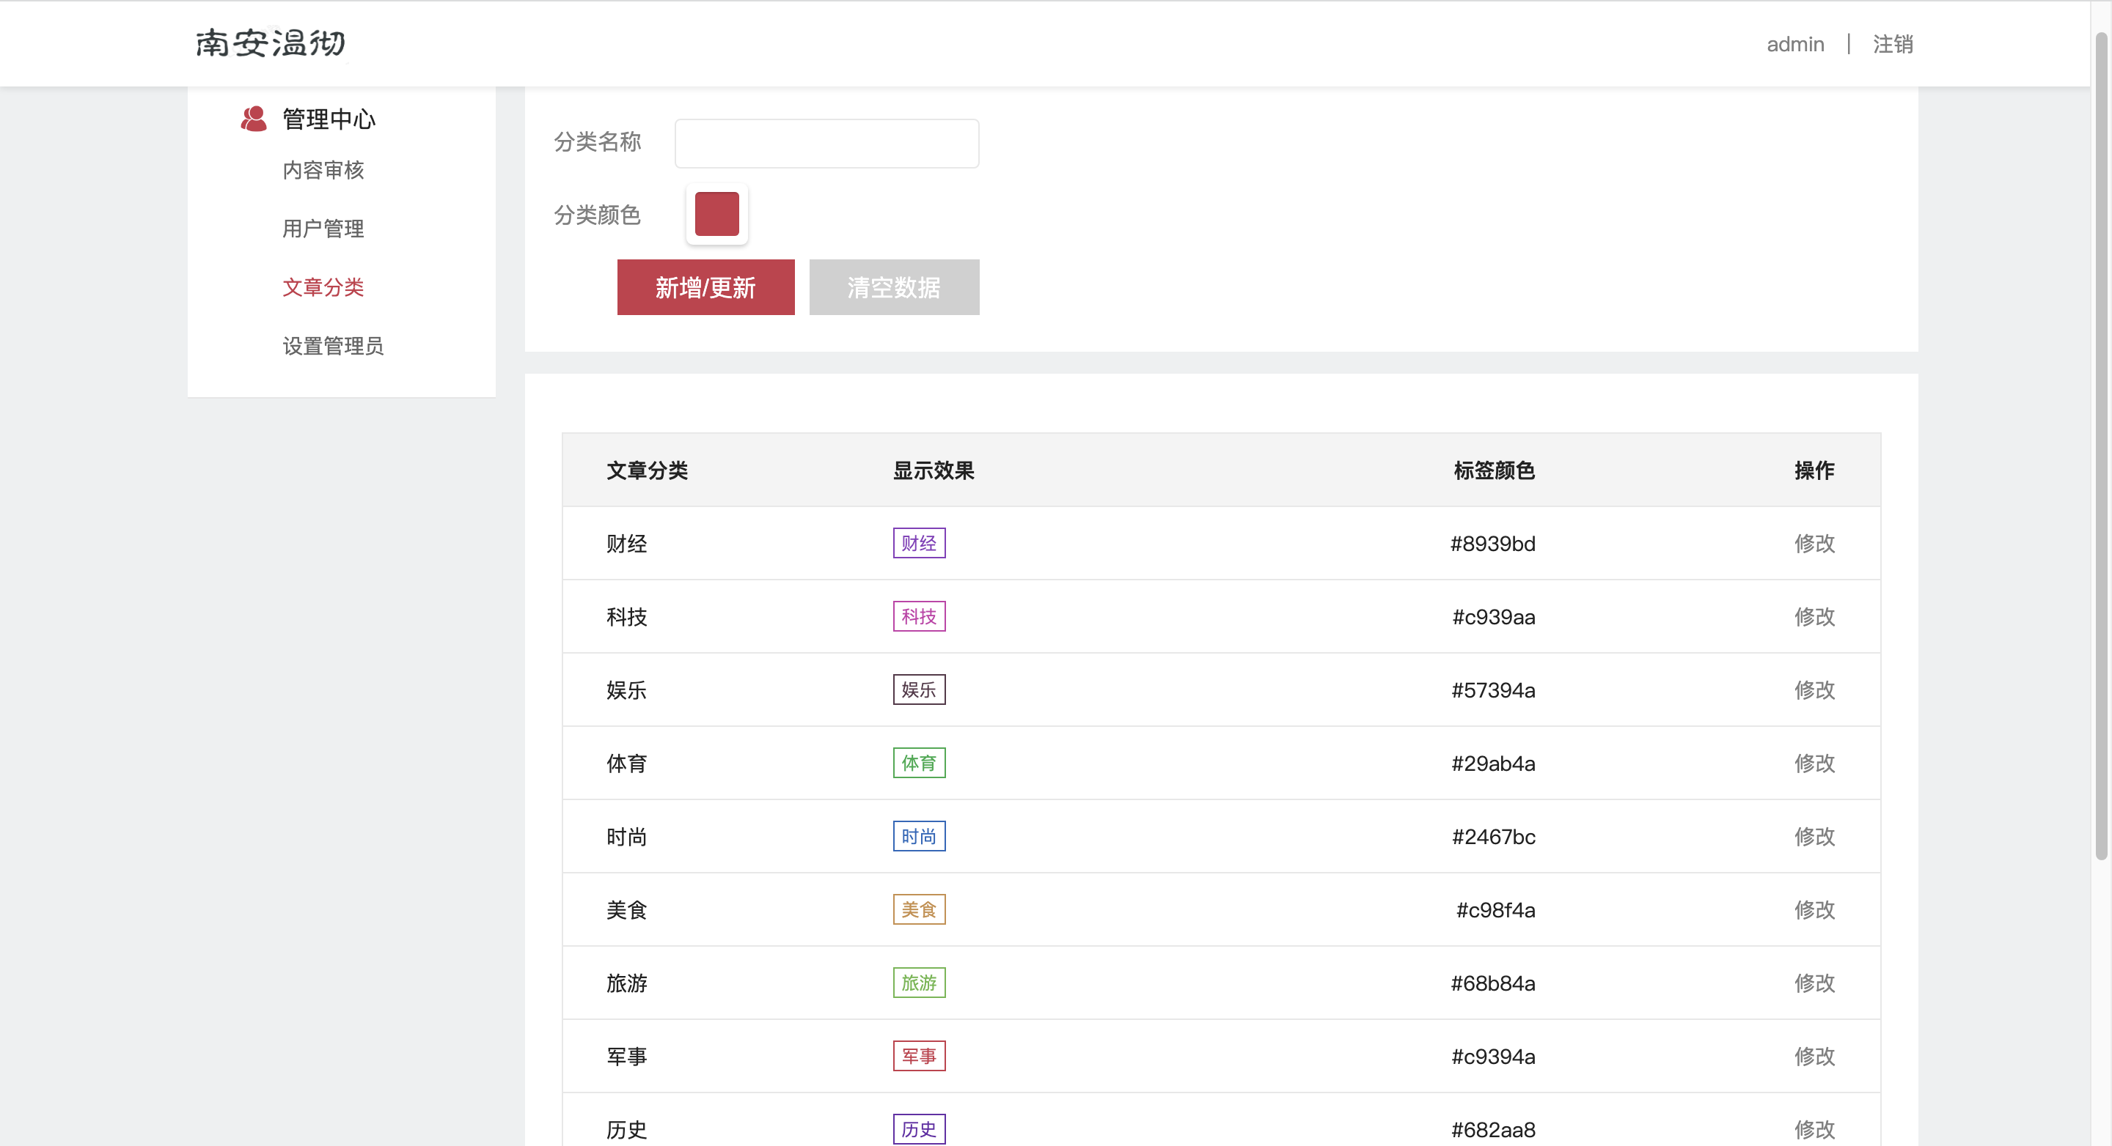The width and height of the screenshot is (2112, 1146).
Task: Open the 分类颜色 red color swatch
Action: click(716, 214)
